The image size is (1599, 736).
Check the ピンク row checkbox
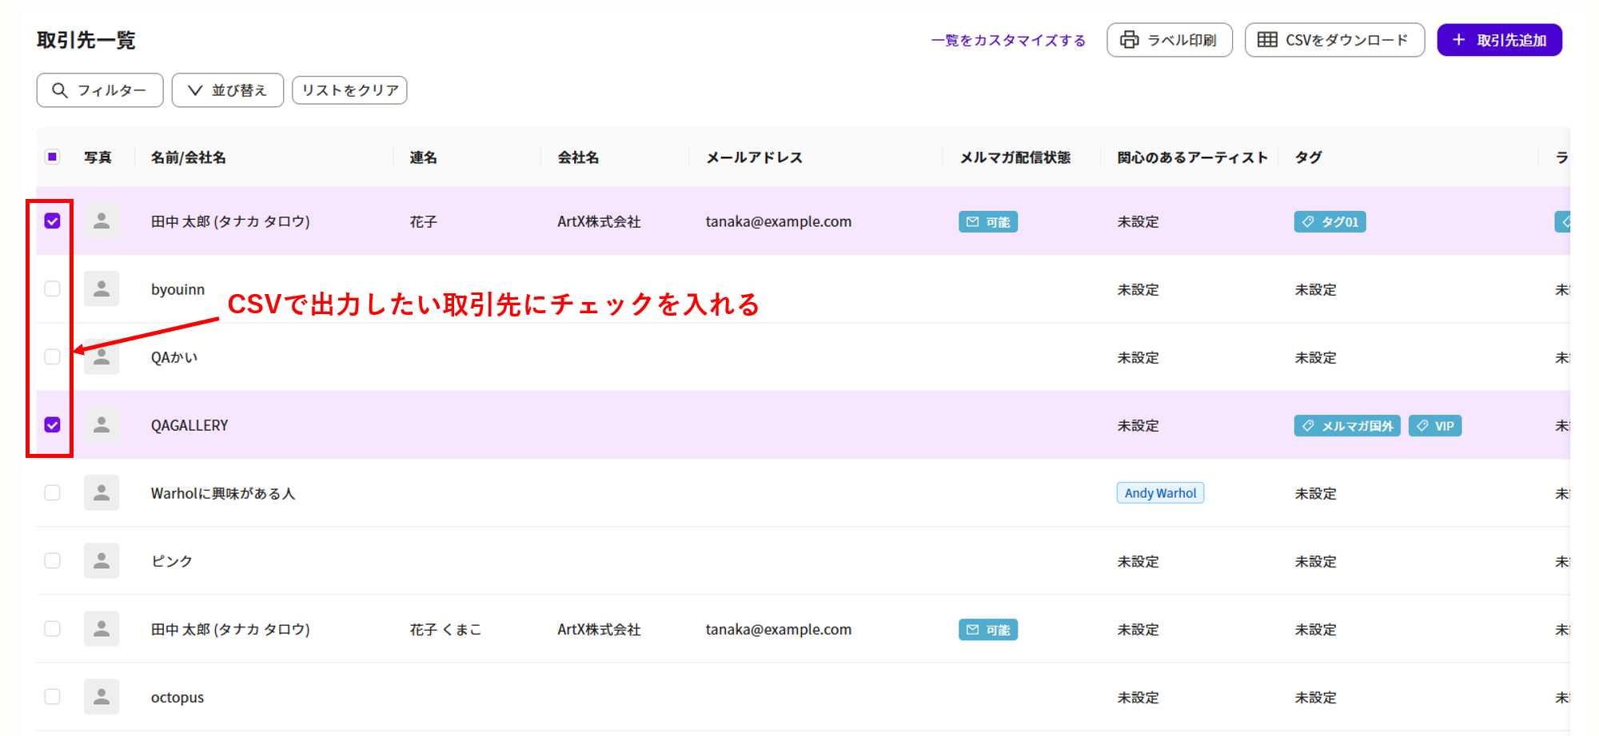pos(52,561)
